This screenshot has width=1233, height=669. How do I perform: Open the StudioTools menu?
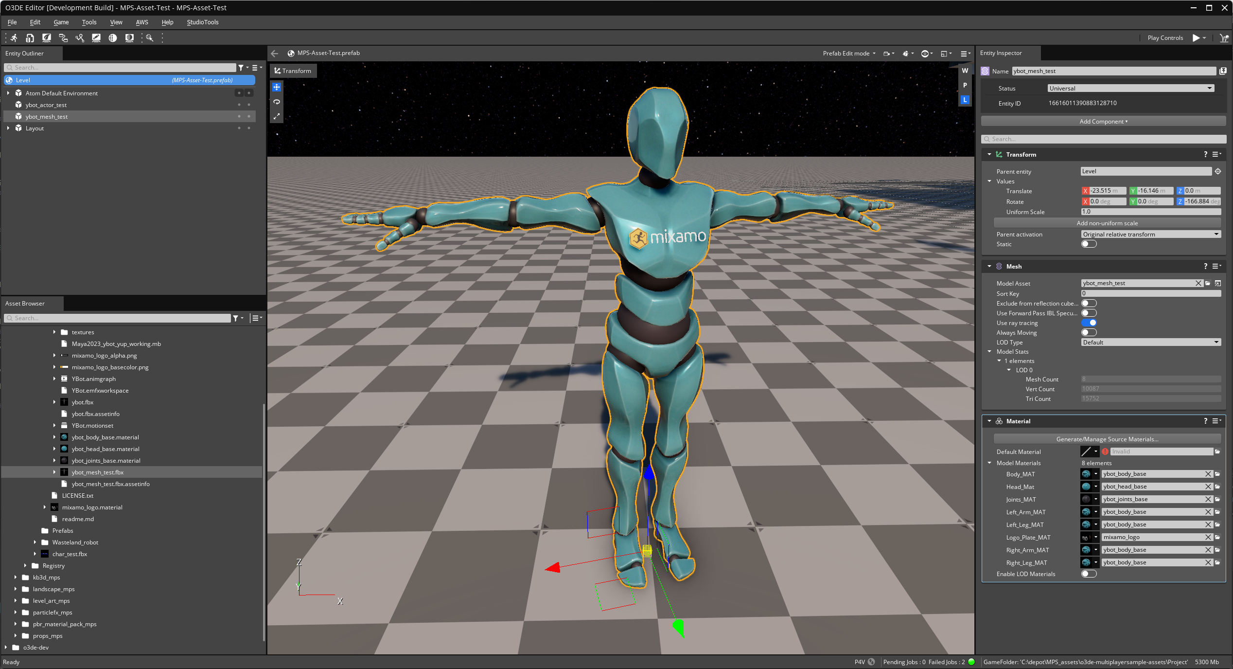point(203,22)
